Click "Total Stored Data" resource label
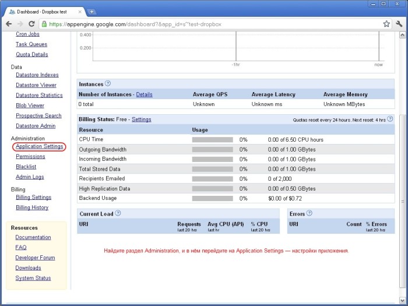 coord(100,169)
